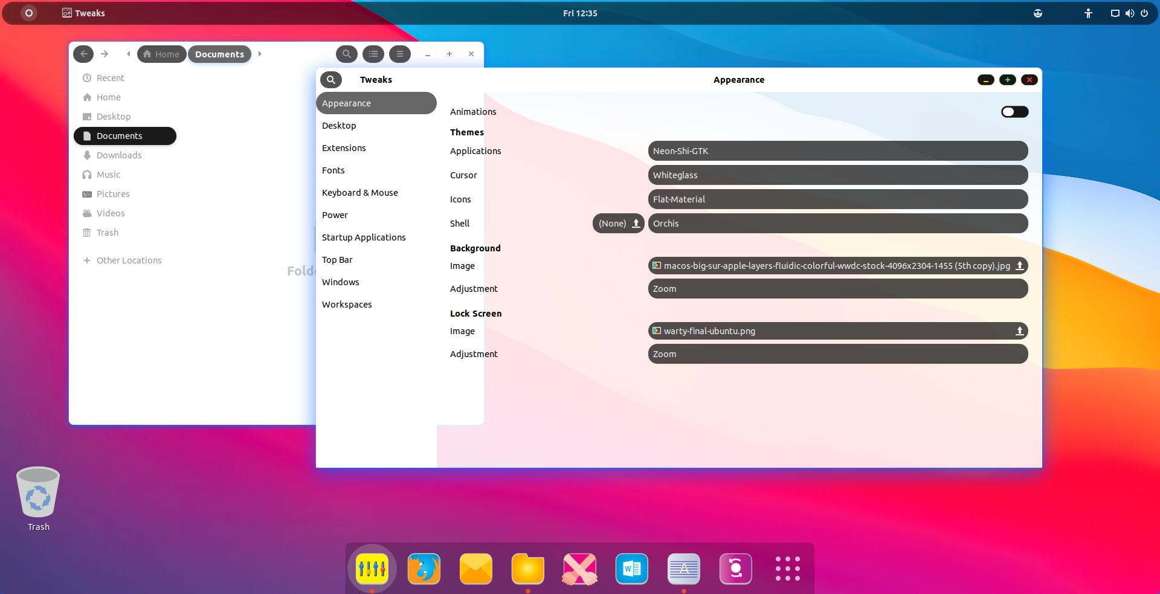Image resolution: width=1160 pixels, height=594 pixels.
Task: Show applications grid in dock
Action: click(x=788, y=569)
